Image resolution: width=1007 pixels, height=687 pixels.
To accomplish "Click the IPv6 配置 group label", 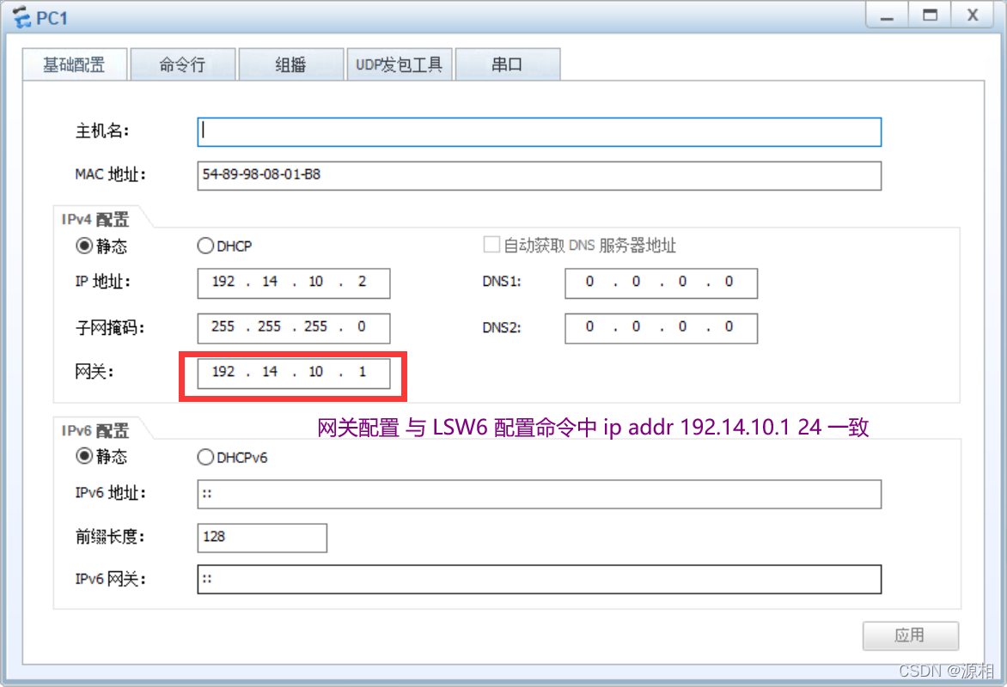I will coord(95,431).
